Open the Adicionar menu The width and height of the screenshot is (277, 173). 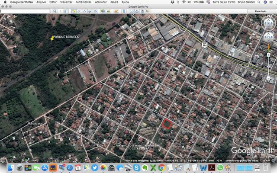101,2
